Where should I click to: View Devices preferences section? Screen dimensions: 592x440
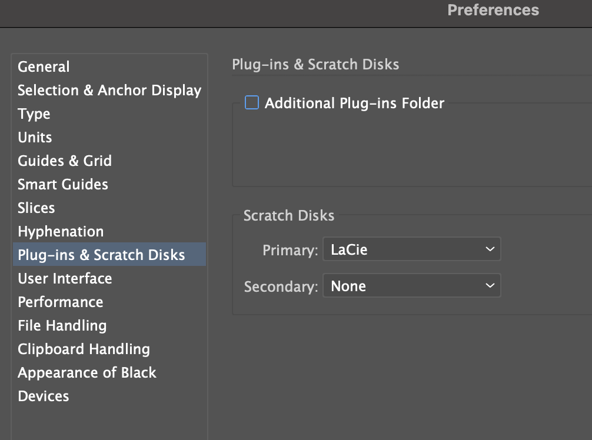click(44, 396)
